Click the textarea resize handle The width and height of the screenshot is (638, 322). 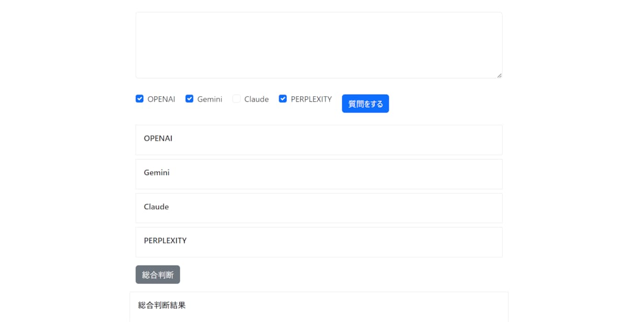[499, 75]
